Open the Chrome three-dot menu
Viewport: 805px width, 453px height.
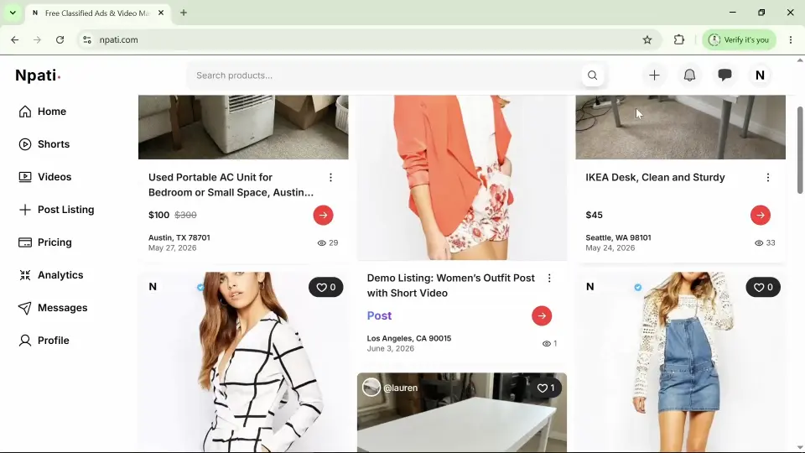[791, 39]
